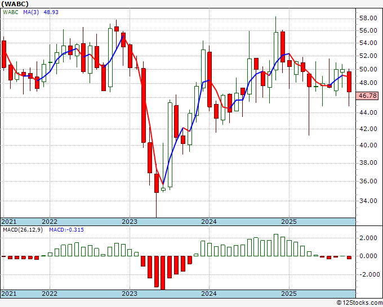Click the 2.000 MACD axis label
Image resolution: width=383 pixels, height=307 pixels.
pos(369,238)
